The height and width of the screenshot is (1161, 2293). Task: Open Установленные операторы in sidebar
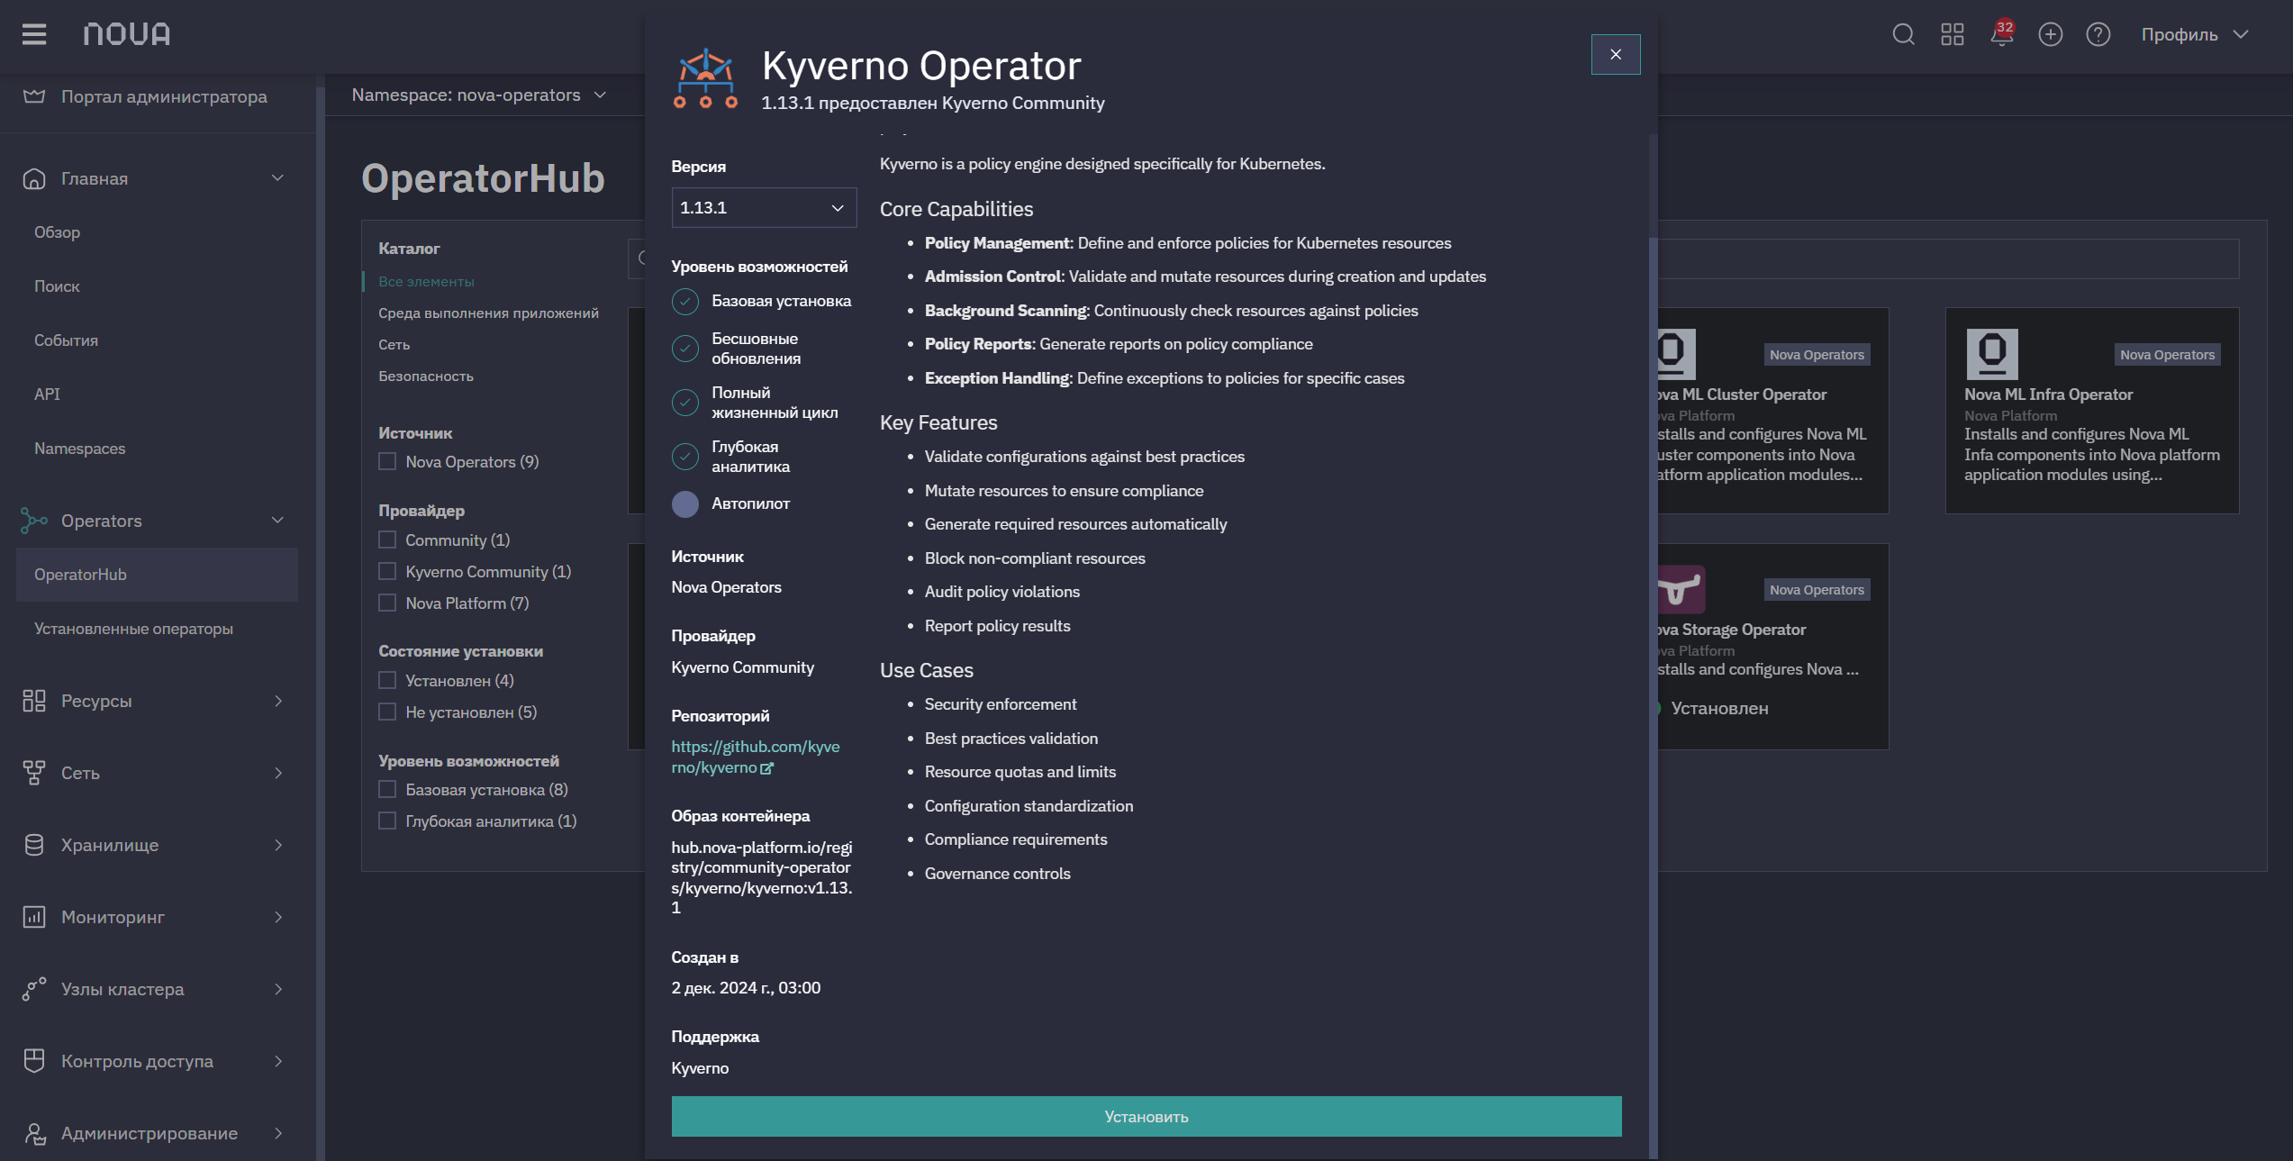pos(133,629)
